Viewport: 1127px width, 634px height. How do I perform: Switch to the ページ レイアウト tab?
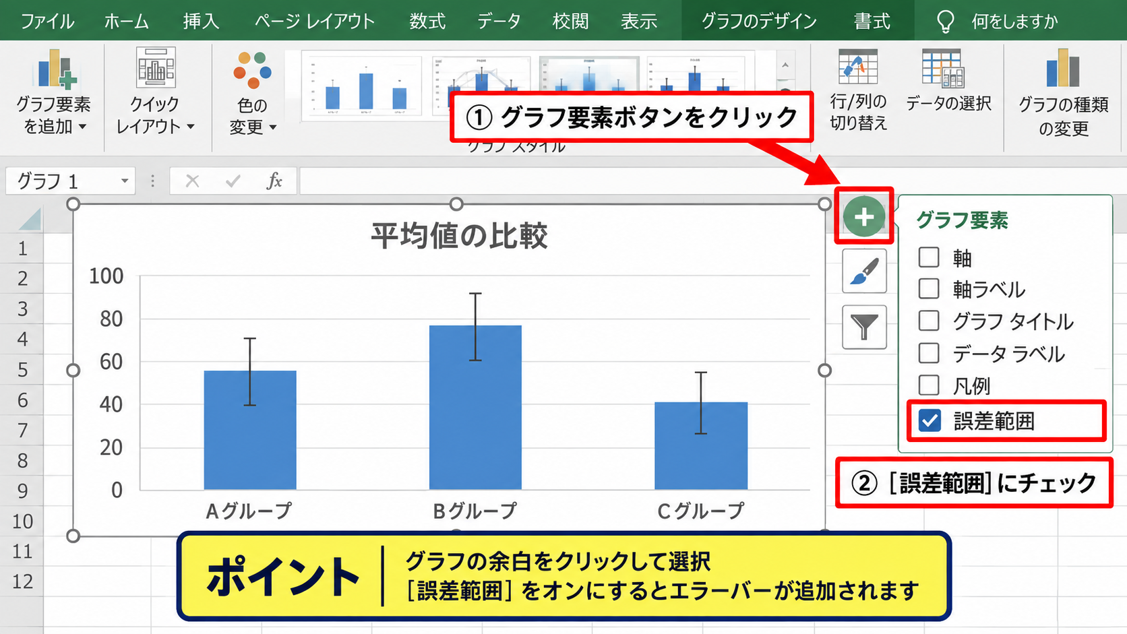pos(315,21)
